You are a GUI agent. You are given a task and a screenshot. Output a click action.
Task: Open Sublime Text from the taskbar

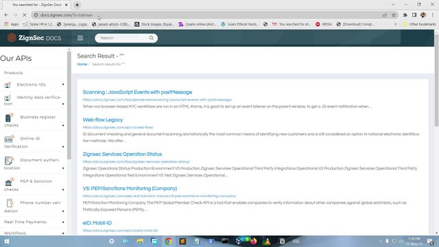coord(182,241)
